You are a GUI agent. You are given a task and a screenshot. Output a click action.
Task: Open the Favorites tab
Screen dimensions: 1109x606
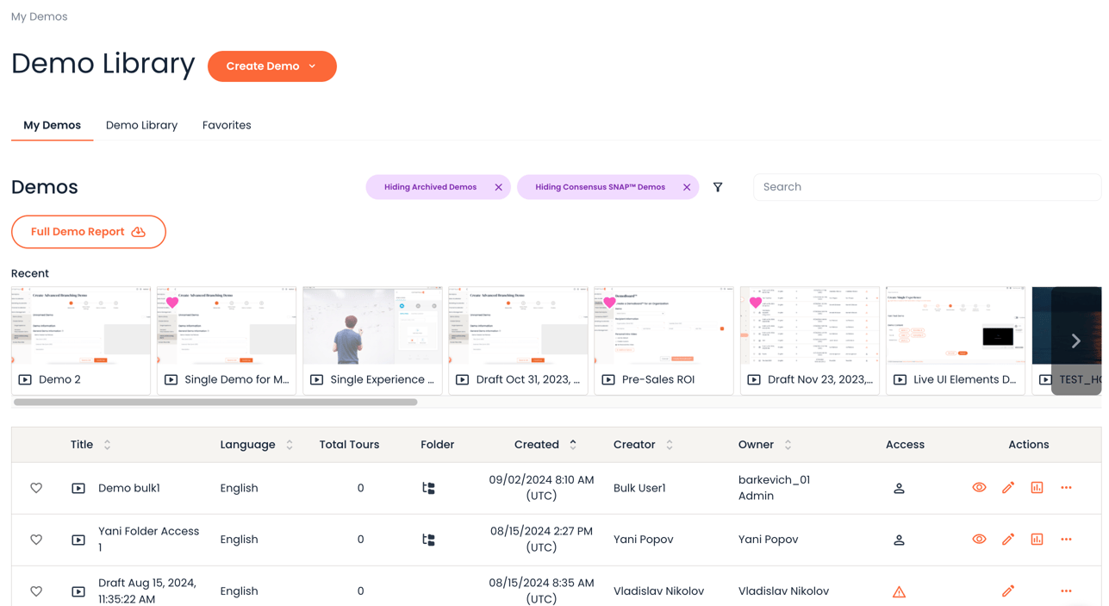[x=227, y=125]
